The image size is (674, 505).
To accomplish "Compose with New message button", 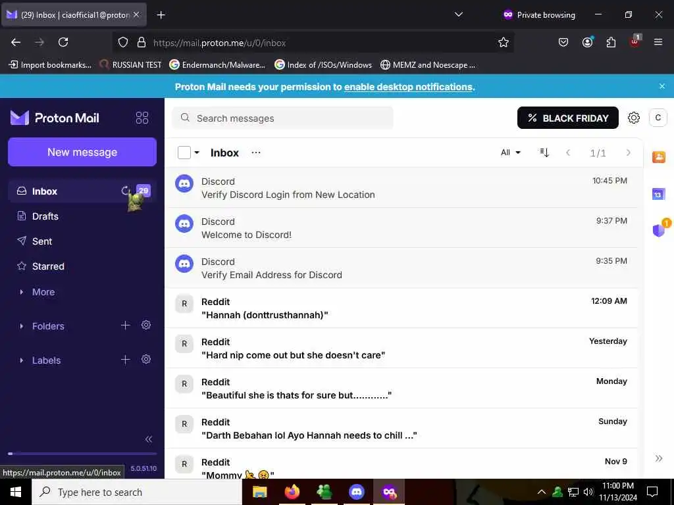I will coord(82,152).
